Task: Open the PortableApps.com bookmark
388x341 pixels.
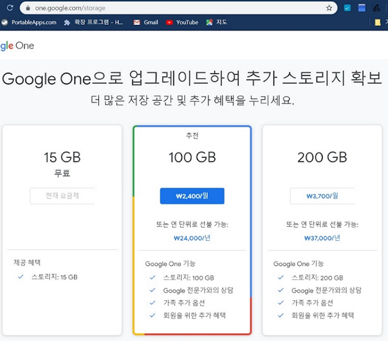Action: tap(29, 22)
